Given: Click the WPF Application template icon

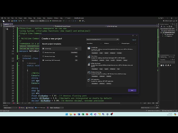Looking at the screenshot, I should [x=89, y=80].
